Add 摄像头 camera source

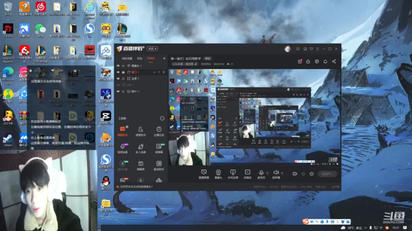pos(218,174)
